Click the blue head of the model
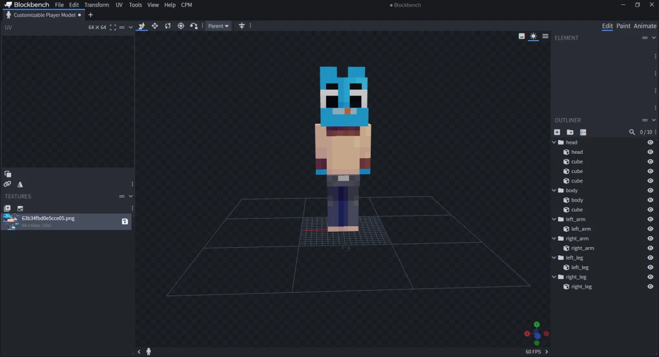 344,97
